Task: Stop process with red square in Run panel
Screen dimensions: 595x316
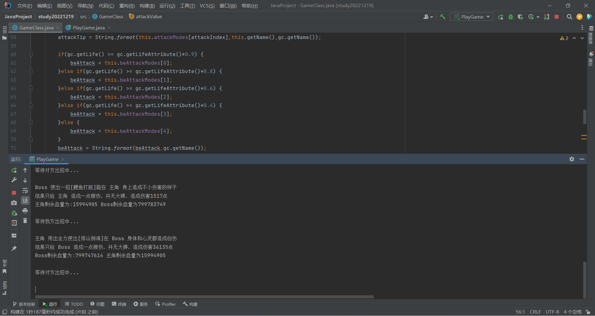Action: coord(14,193)
